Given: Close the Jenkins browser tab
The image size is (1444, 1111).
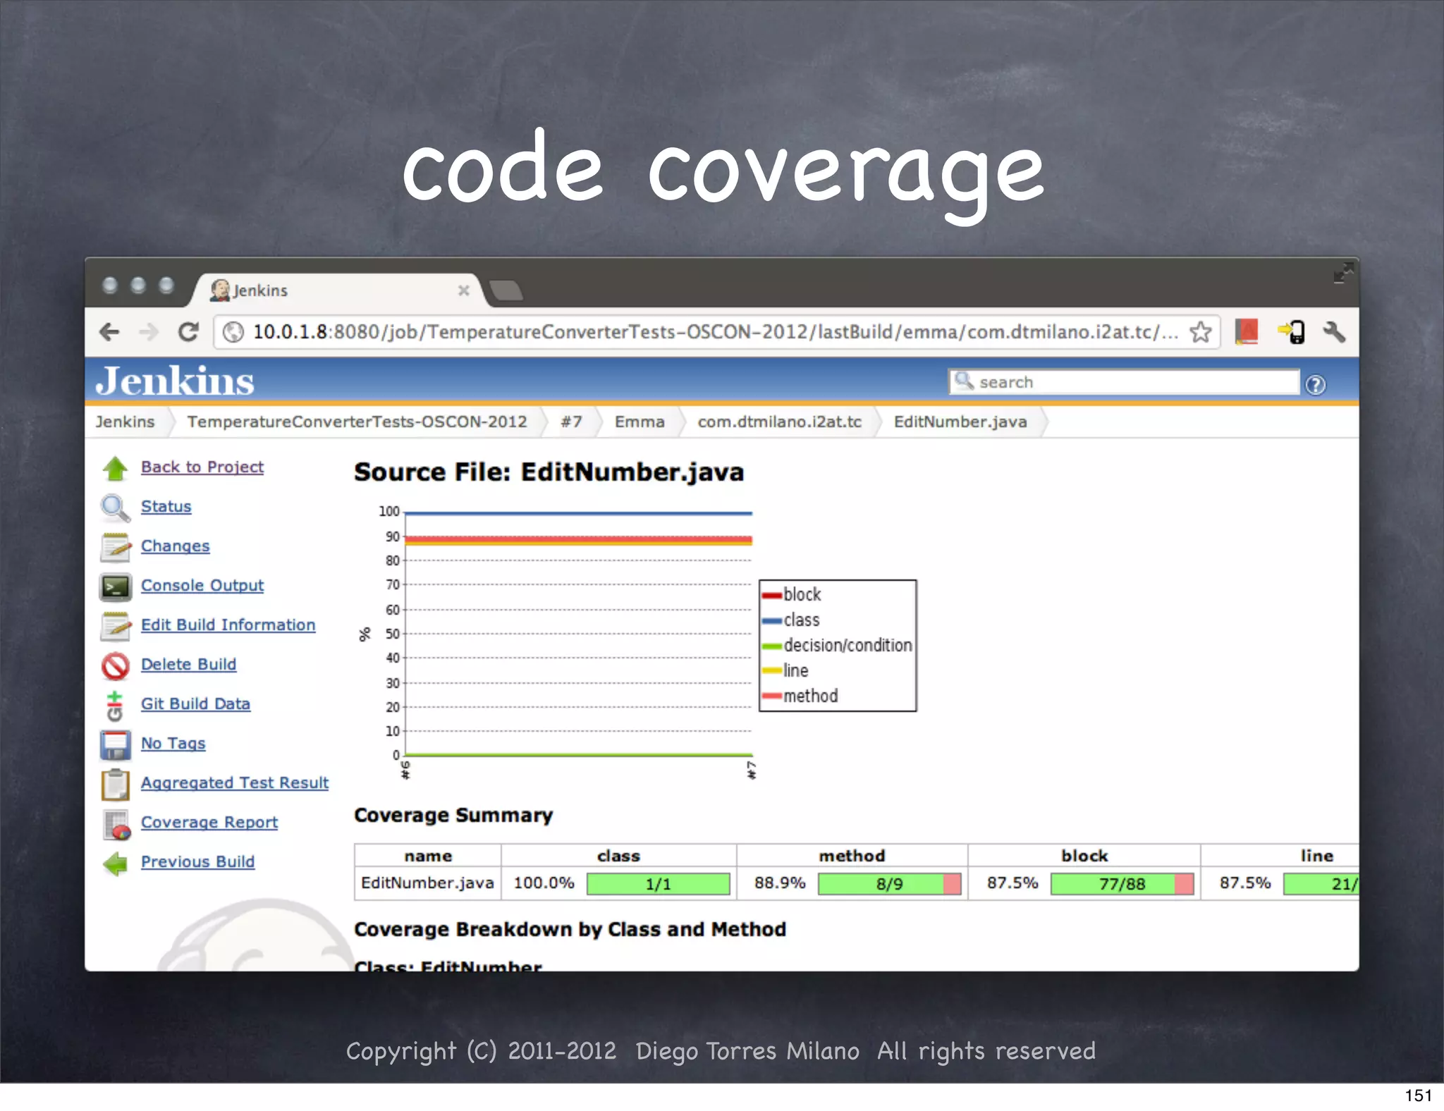Looking at the screenshot, I should [463, 290].
